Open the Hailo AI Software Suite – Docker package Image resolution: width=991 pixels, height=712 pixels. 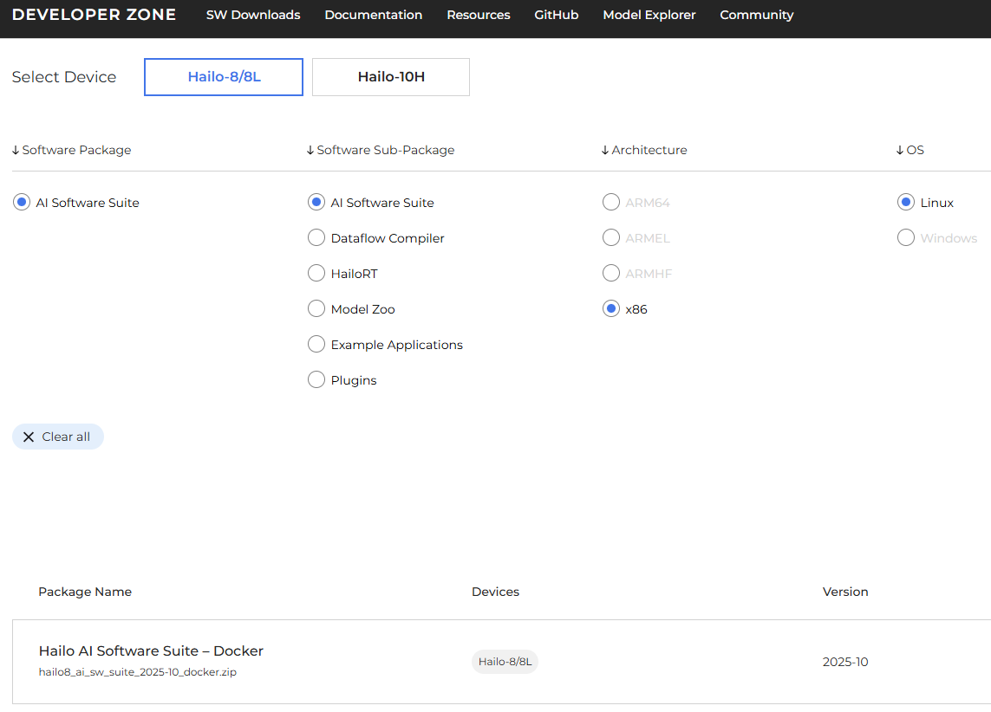click(x=151, y=651)
